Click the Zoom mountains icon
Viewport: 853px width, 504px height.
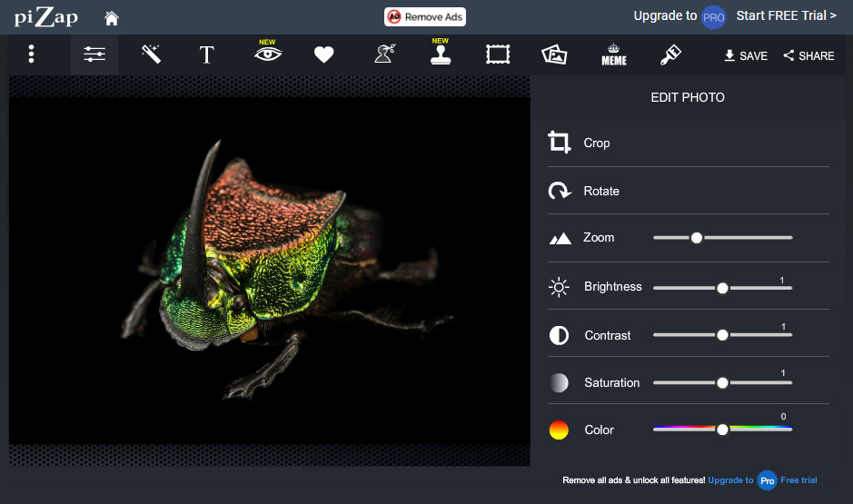click(560, 238)
